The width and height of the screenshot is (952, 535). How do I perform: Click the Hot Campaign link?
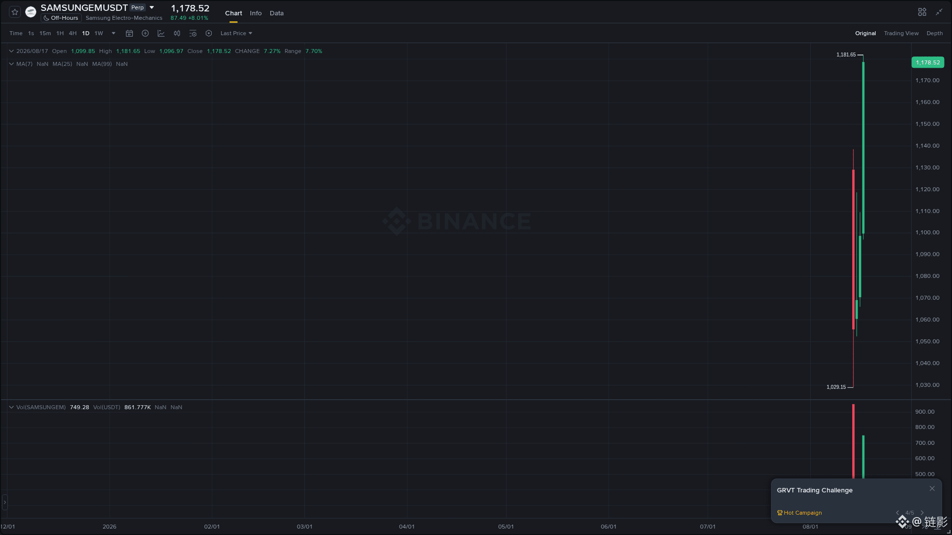click(803, 513)
